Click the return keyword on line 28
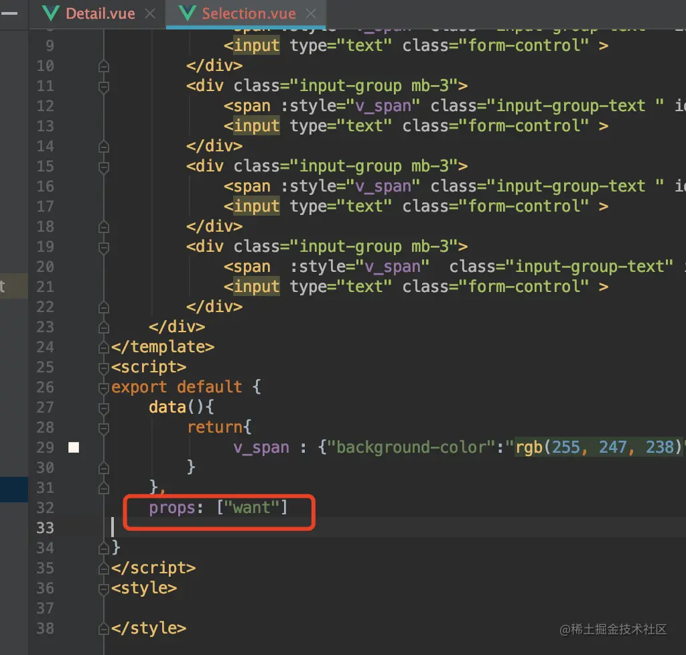The width and height of the screenshot is (686, 655). pyautogui.click(x=214, y=427)
